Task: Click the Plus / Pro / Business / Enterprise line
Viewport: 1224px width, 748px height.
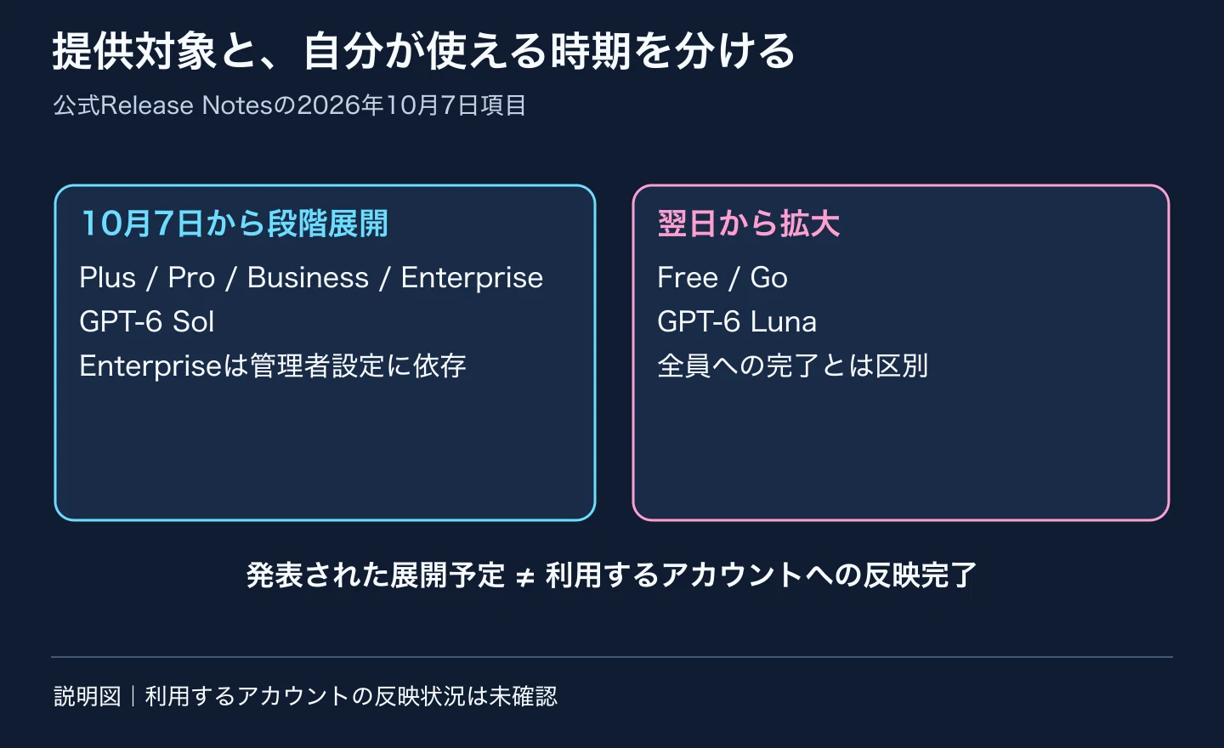Action: coord(311,278)
